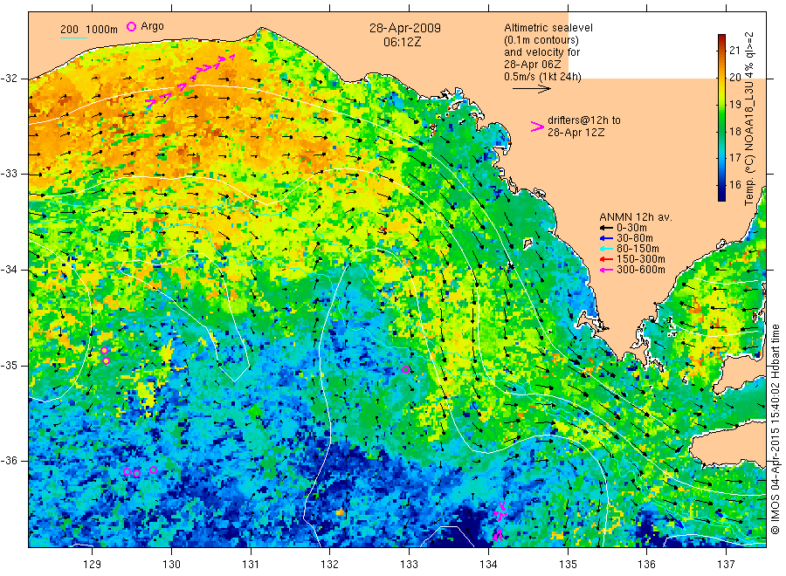Image resolution: width=786 pixels, height=576 pixels.
Task: Click the date text '28-Apr-2009'
Action: [405, 28]
